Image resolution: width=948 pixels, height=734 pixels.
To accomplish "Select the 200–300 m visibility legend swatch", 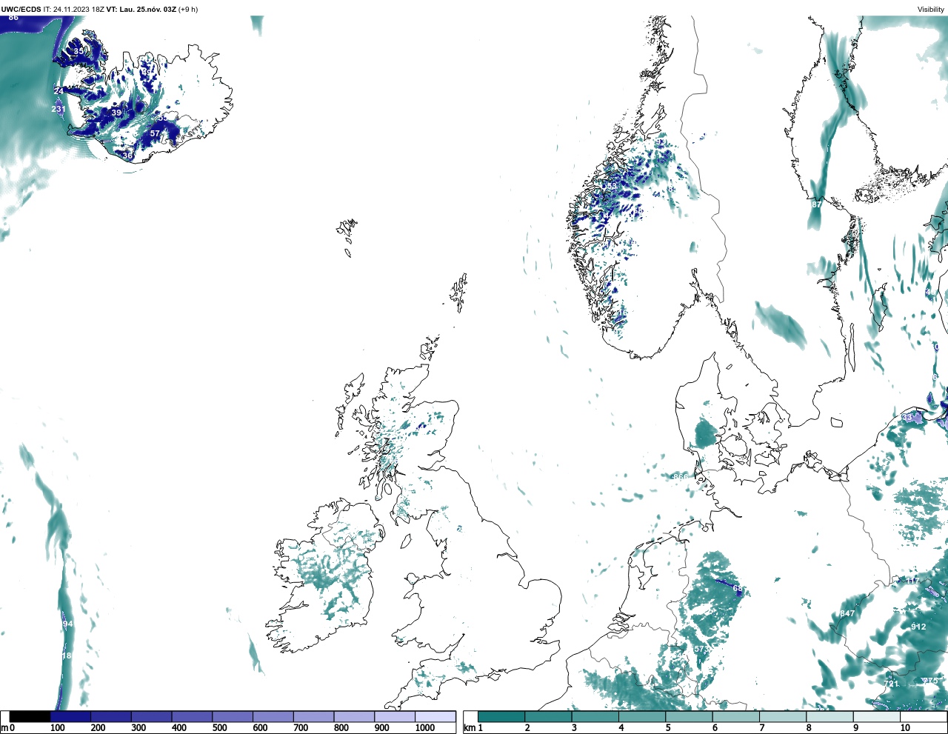I will (111, 716).
